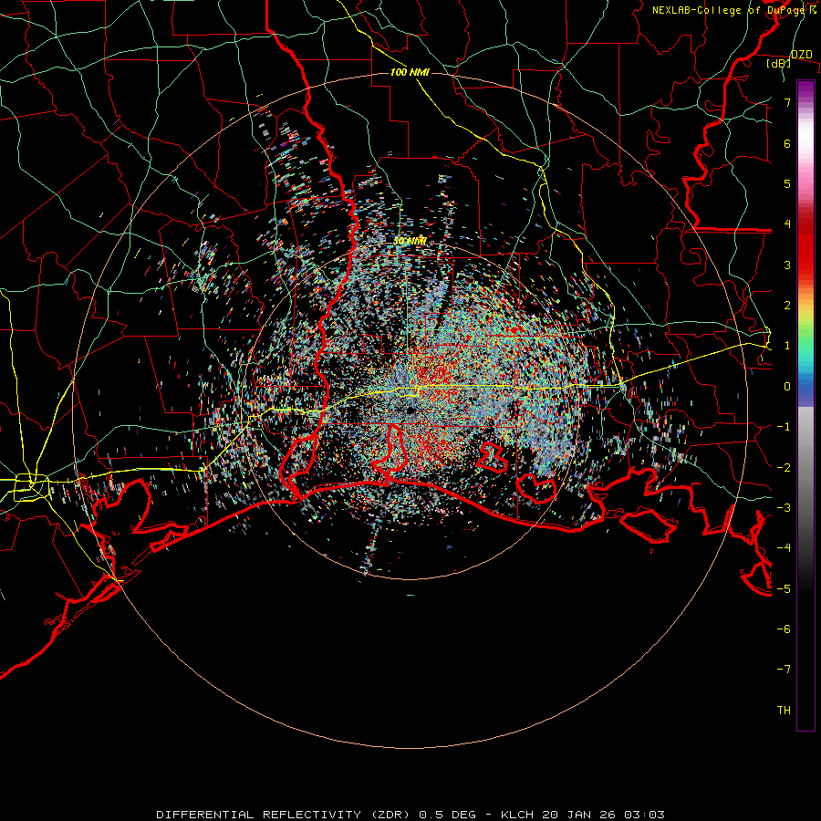Click the radar site dark center point

[411, 410]
